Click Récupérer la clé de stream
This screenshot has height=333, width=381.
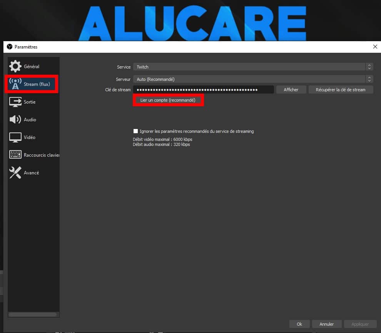(x=341, y=90)
